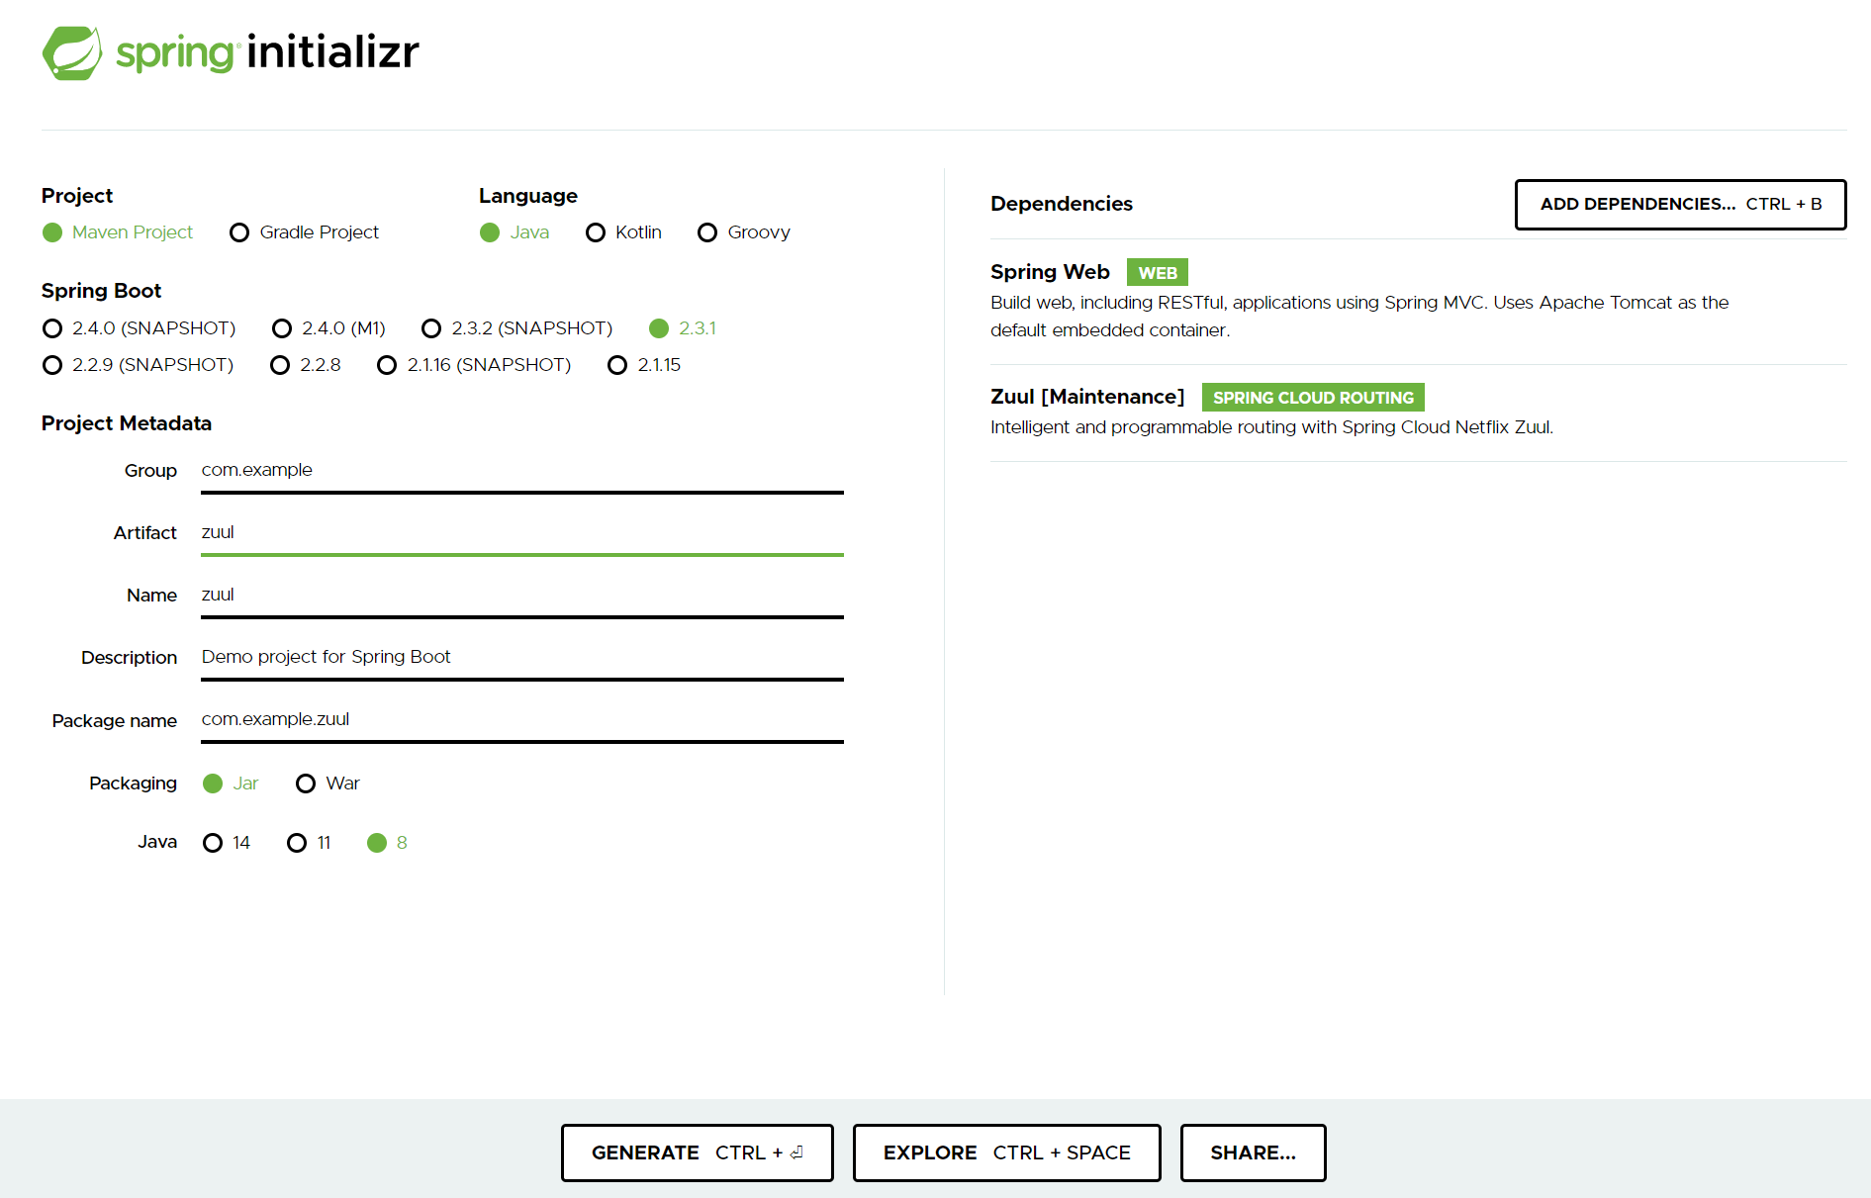
Task: Click the Zuul routing description text
Action: 1271,427
